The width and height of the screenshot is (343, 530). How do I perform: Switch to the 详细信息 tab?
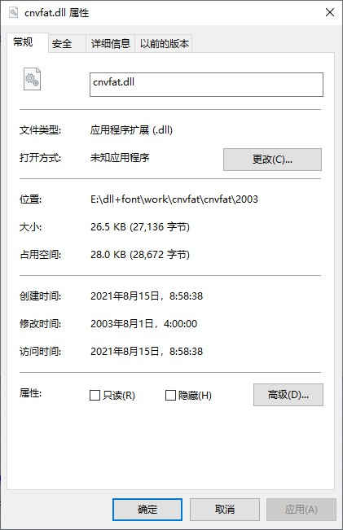111,44
